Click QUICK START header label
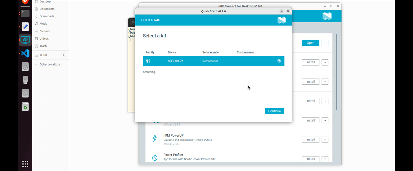 151,20
